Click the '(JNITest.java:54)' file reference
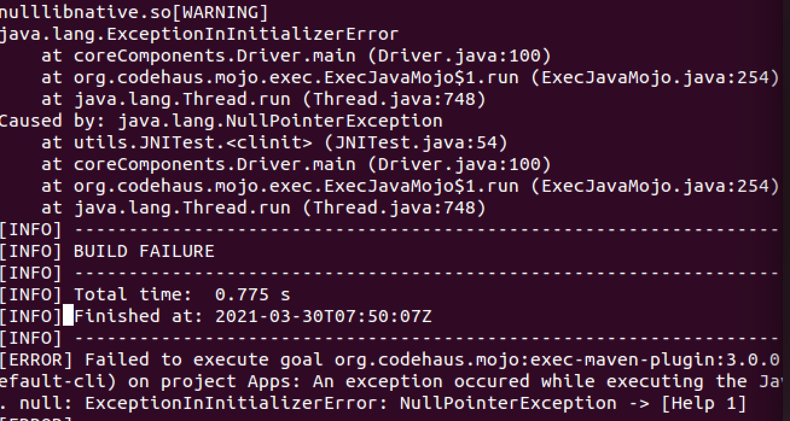Viewport: 790px width, 421px height. click(x=416, y=142)
